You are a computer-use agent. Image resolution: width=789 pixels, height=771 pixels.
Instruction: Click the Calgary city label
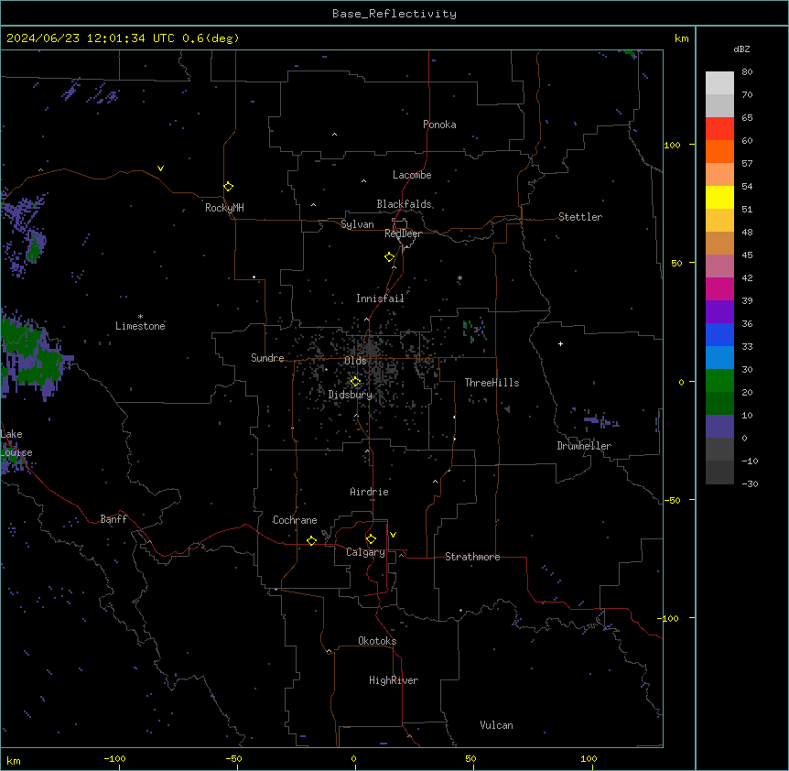(x=365, y=552)
